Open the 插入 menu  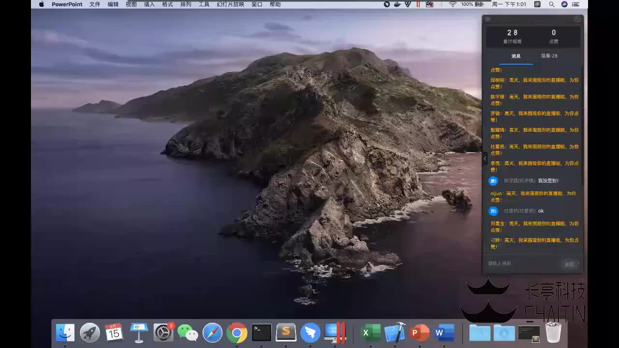click(x=149, y=4)
